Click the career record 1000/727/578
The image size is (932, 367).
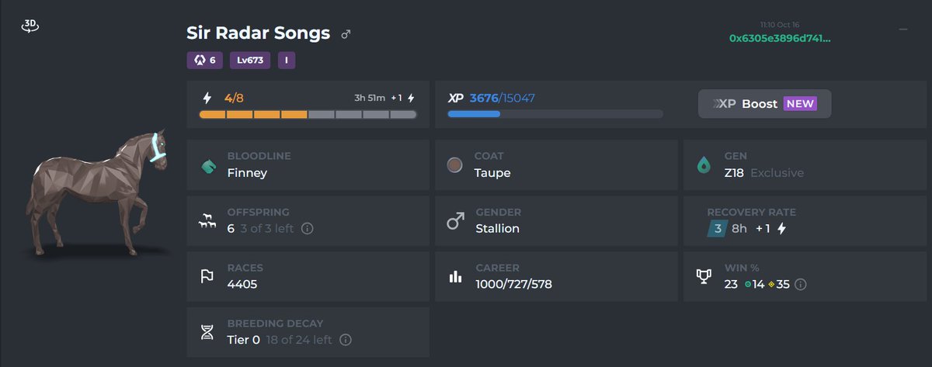point(514,284)
